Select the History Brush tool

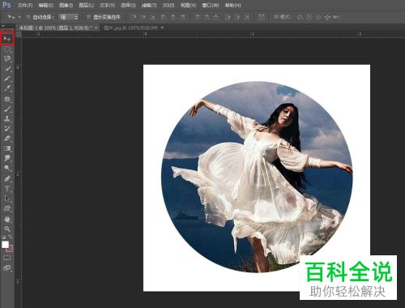7,128
